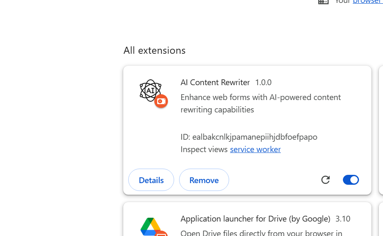Click the All extensions heading
The image size is (383, 236).
pyautogui.click(x=154, y=50)
